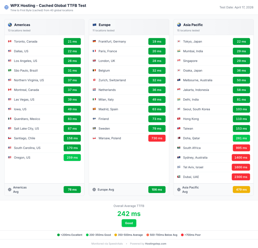Image resolution: width=258 pixels, height=248 pixels.
Task: Click the Las Vegas, US row label
Action: tap(24, 100)
